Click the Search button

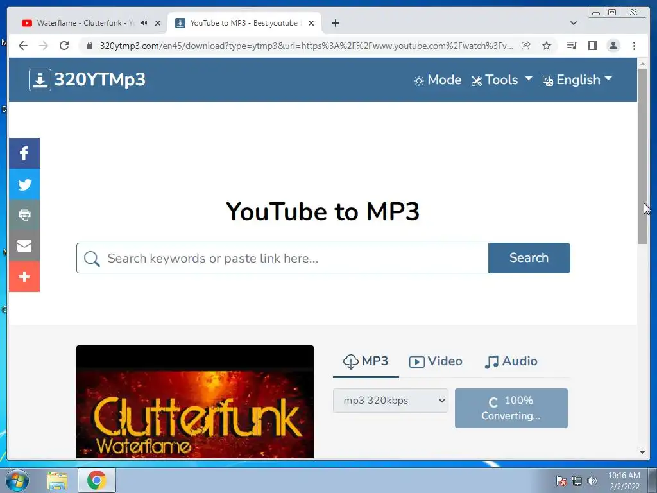point(529,258)
